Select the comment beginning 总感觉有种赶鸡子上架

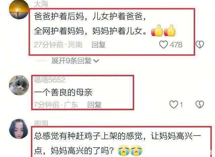click(x=117, y=143)
